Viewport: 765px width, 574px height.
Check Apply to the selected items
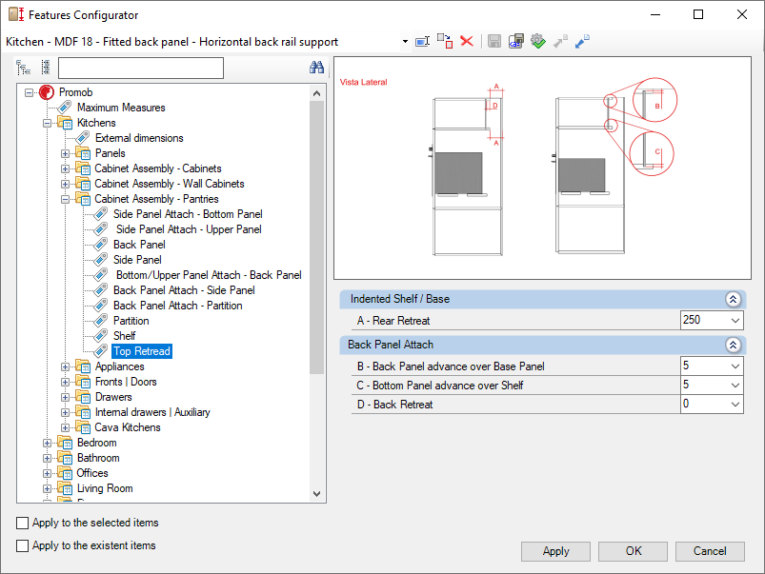(23, 524)
